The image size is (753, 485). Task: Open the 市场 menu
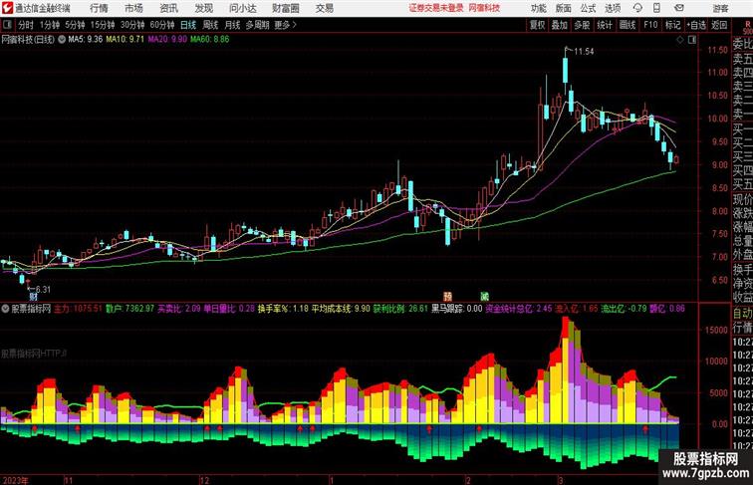point(133,8)
